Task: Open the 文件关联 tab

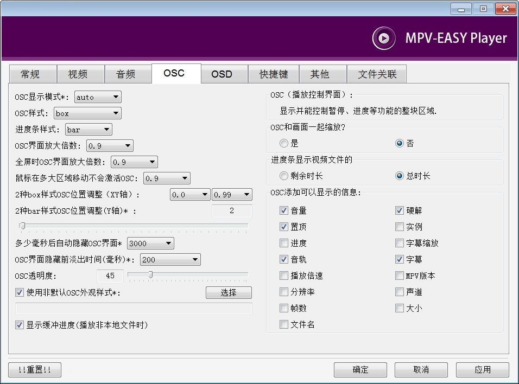Action: click(377, 74)
